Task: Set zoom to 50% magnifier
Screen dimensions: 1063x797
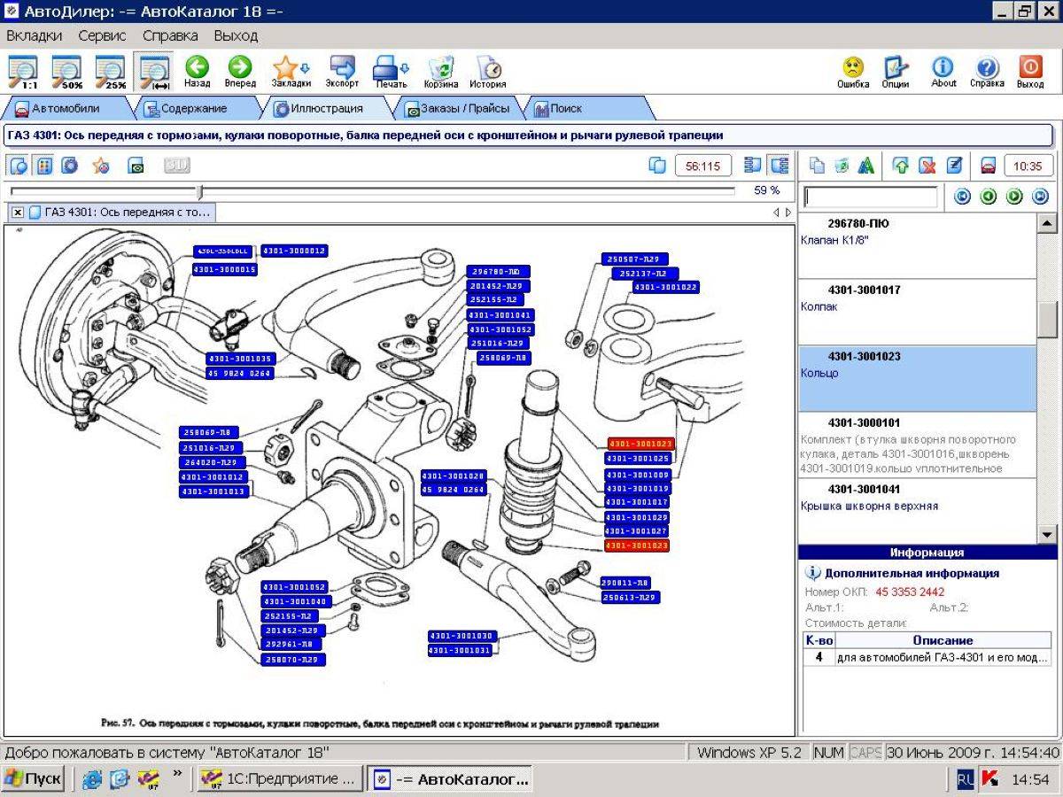Action: tap(66, 72)
